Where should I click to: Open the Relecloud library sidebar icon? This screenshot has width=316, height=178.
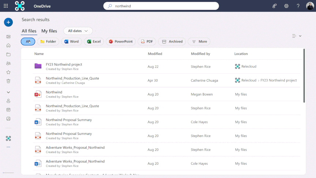click(x=8, y=138)
